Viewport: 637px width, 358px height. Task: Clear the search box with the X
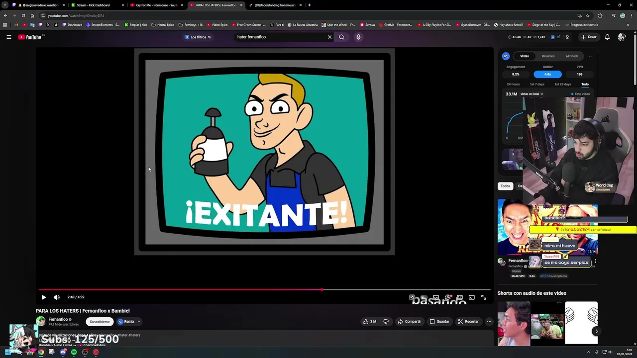point(329,37)
